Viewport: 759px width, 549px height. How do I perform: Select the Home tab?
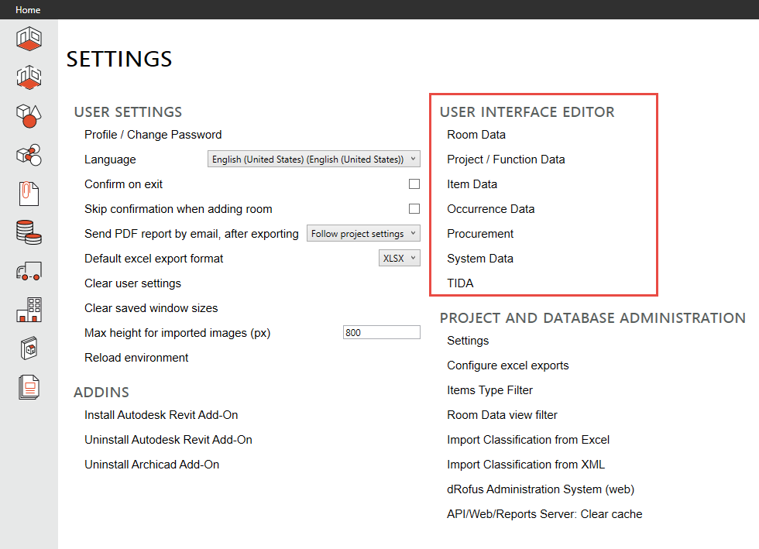click(28, 9)
